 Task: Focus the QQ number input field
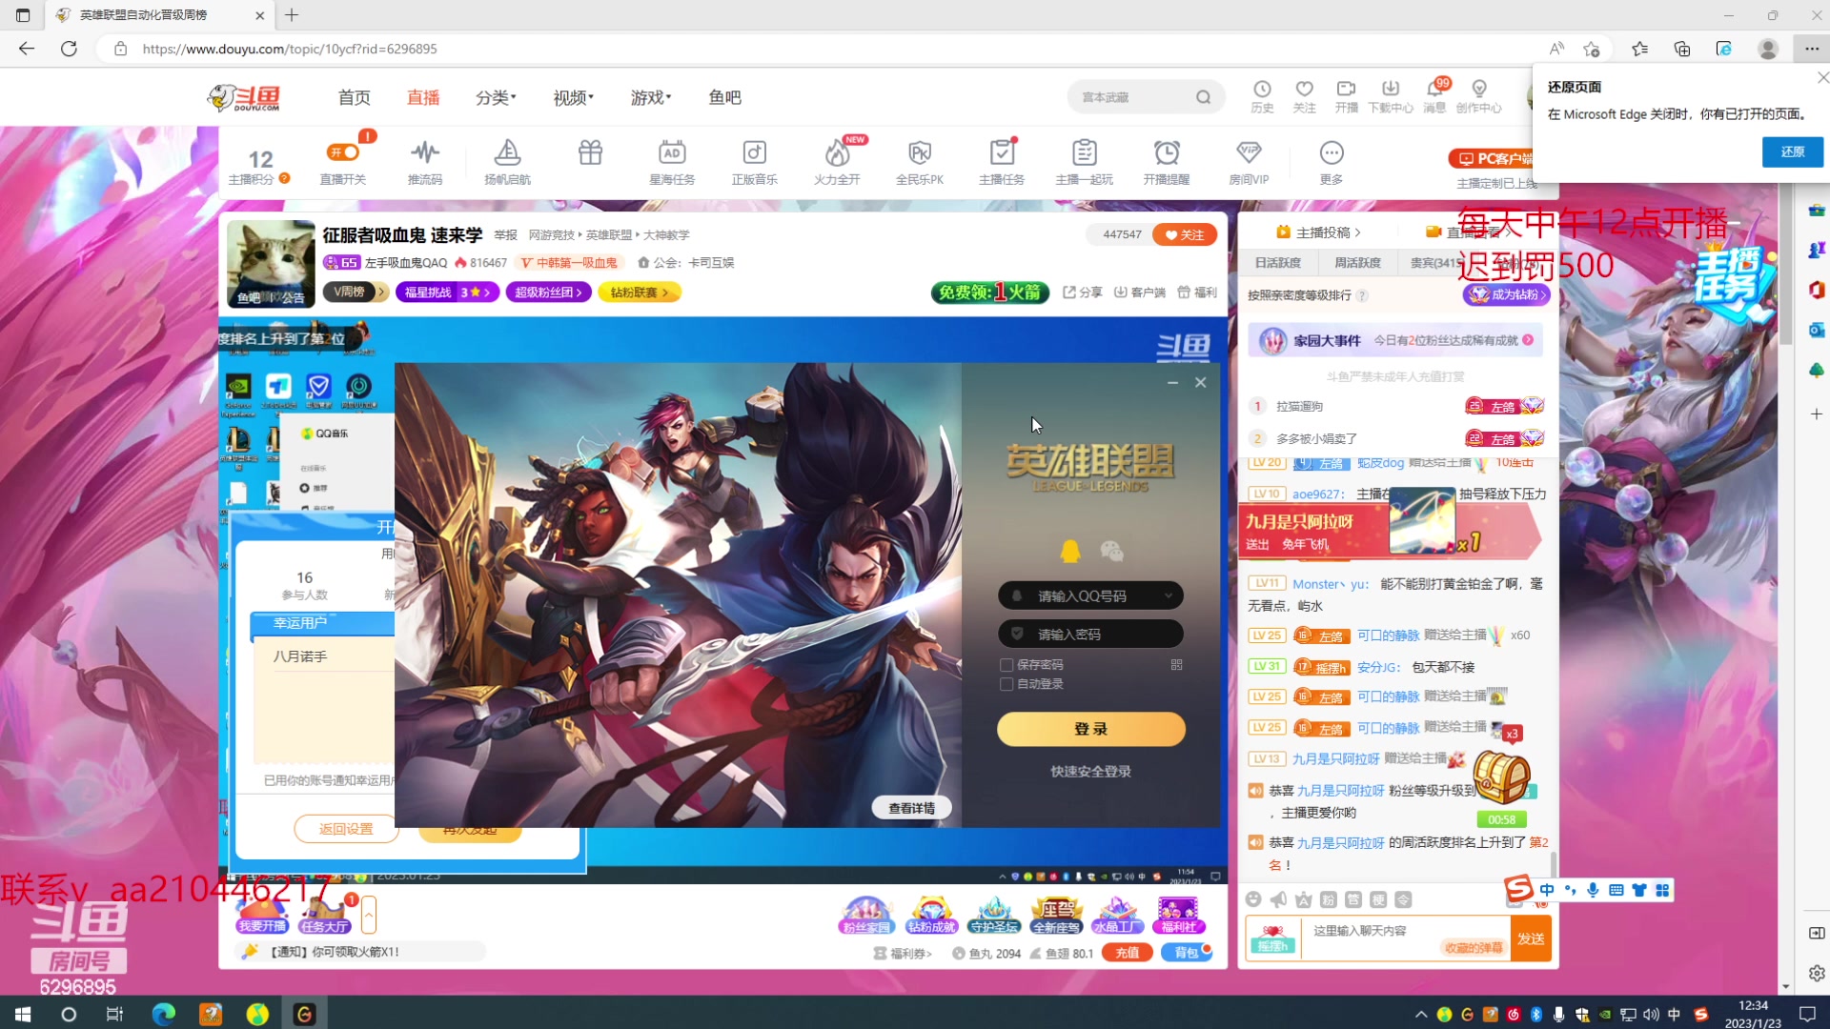pos(1090,595)
